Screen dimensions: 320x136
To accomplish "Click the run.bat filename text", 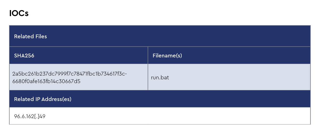I will [160, 78].
